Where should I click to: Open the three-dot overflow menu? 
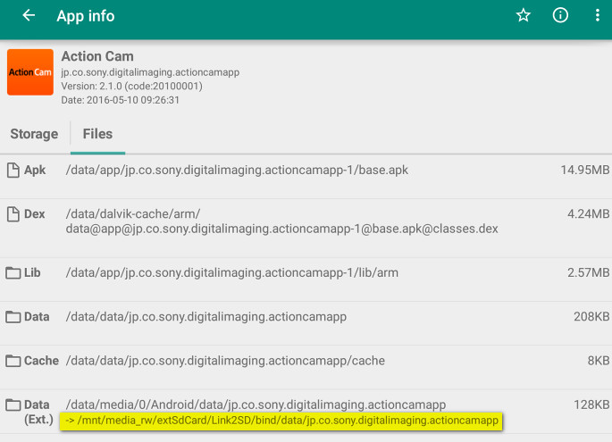point(597,16)
